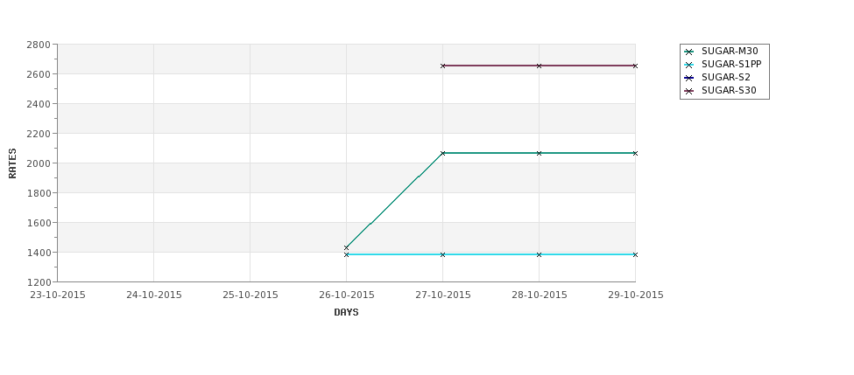Click SUGAR-M30 data point on 27-10-2015

pos(443,153)
